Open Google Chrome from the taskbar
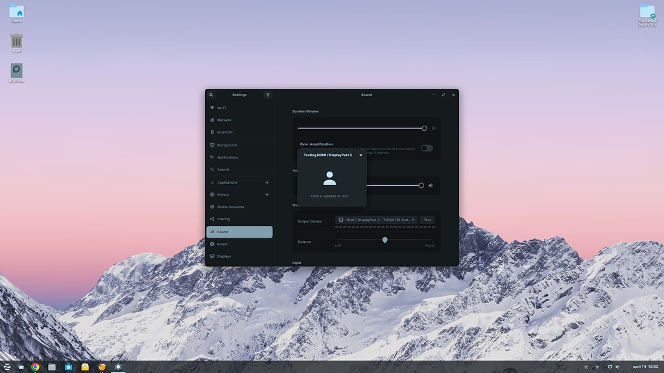This screenshot has height=373, width=664. click(x=35, y=367)
